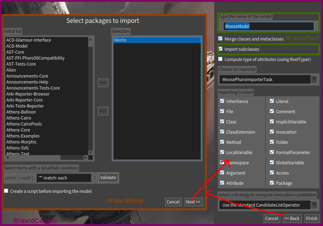Click the Validate button
The height and width of the screenshot is (226, 323).
(x=108, y=178)
